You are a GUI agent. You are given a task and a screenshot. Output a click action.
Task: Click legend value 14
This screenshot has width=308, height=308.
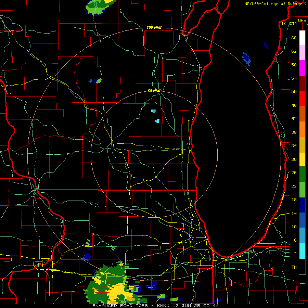pos(294,214)
